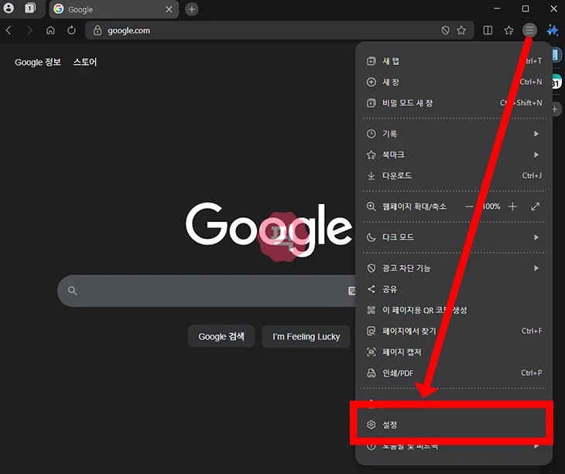The height and width of the screenshot is (474, 565).
Task: Expand the 기록 submenu
Action: click(x=454, y=134)
